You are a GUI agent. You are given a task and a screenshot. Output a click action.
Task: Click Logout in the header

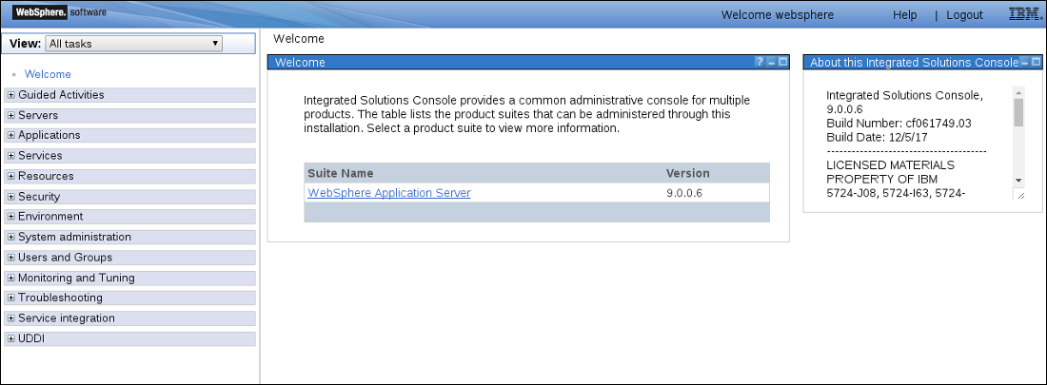[x=964, y=14]
